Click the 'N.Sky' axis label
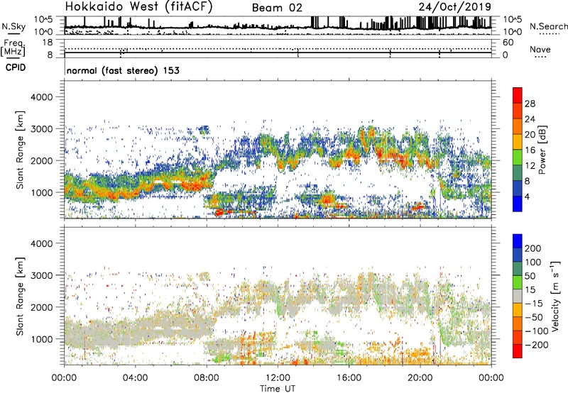This screenshot has width=568, height=393. coord(13,26)
